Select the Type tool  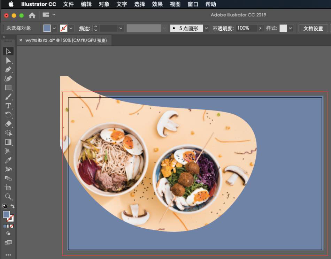[8, 106]
